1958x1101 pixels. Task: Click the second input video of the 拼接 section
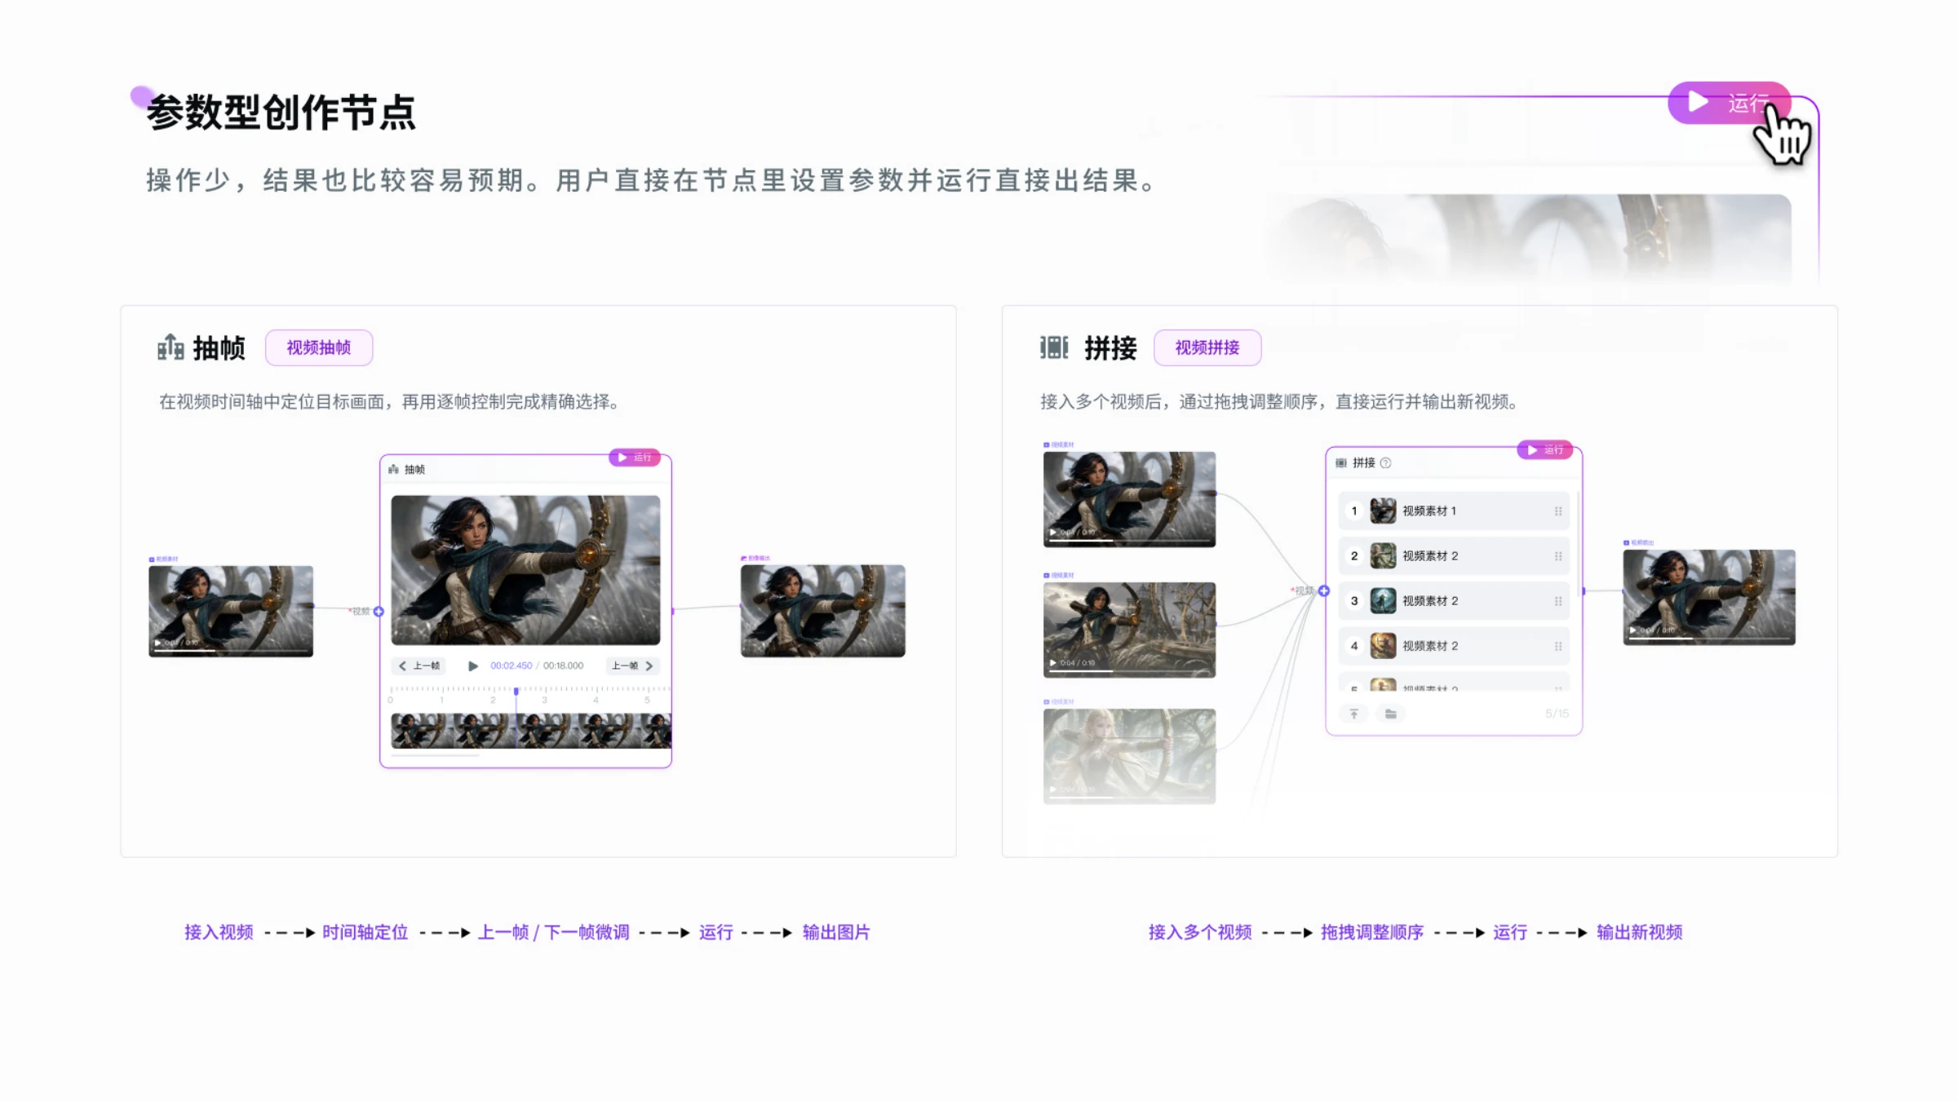[1129, 630]
